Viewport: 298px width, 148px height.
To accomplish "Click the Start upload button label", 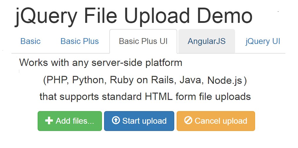I will (x=144, y=121).
